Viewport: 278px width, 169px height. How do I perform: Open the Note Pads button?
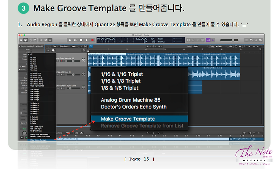coord(251,40)
